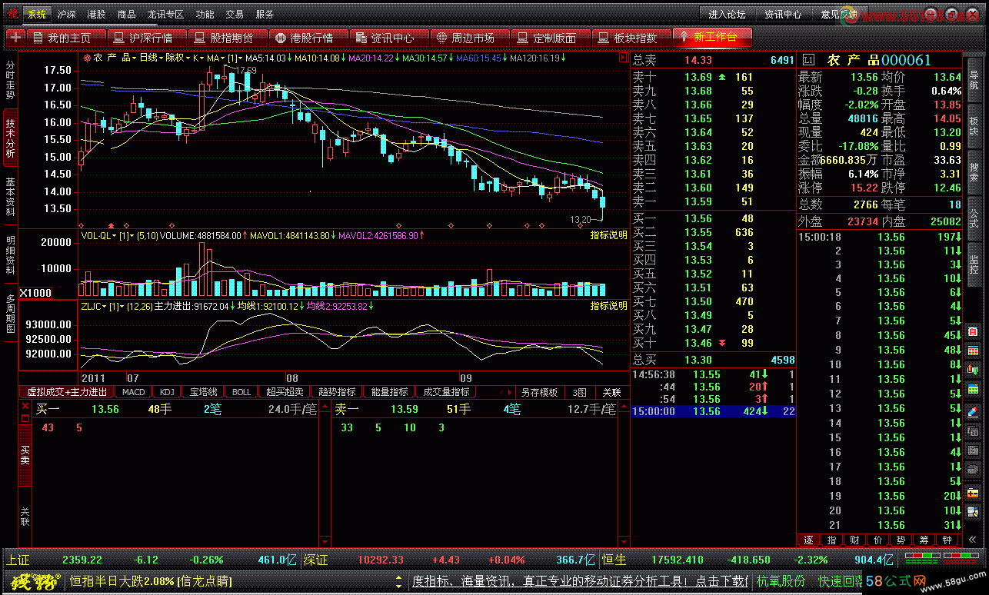Click 关联 button beside 3图

pyautogui.click(x=611, y=392)
